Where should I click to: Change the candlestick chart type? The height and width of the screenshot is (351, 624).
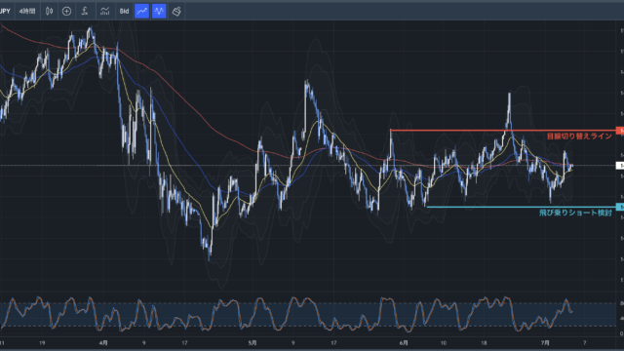pos(50,11)
